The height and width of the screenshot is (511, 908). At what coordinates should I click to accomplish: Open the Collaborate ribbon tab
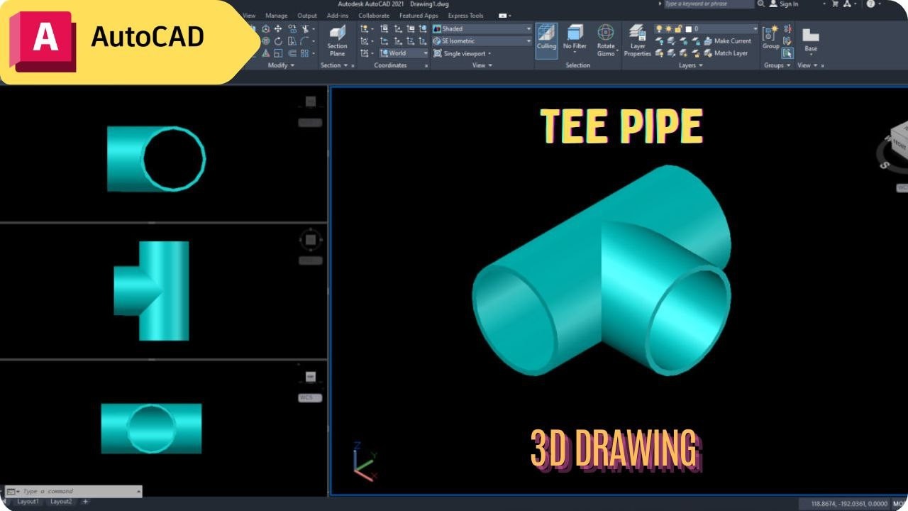pos(374,16)
